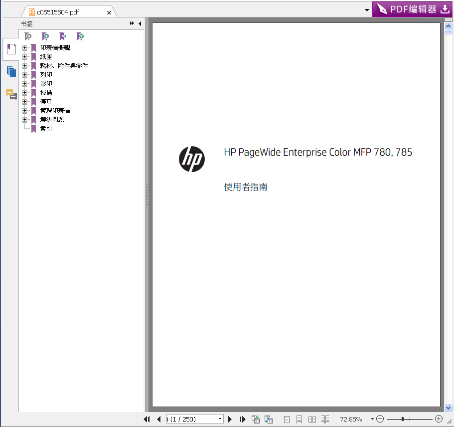Click the delete bookmark icon
This screenshot has width=454, height=427.
28,36
